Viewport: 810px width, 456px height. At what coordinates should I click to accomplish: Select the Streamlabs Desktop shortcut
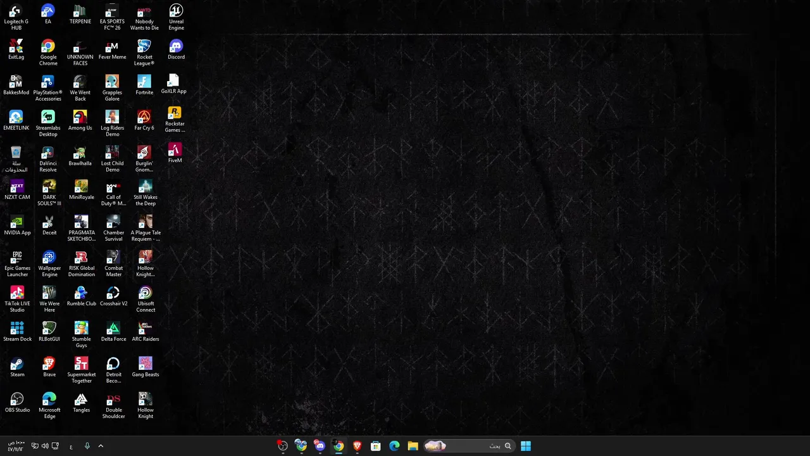click(48, 123)
